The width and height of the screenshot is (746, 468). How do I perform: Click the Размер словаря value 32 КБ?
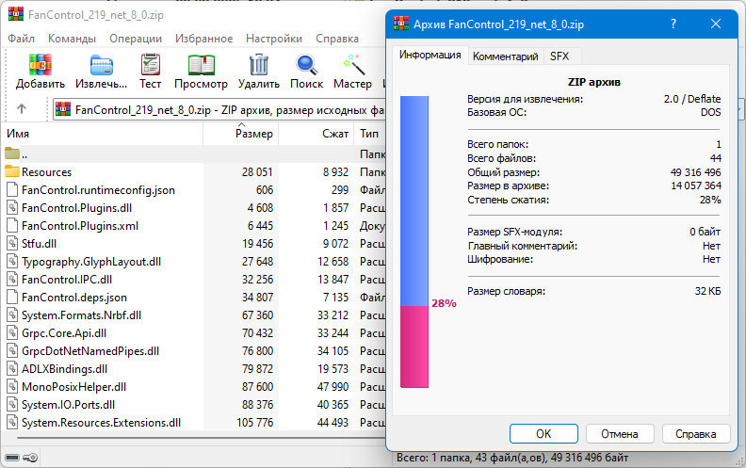tap(708, 291)
